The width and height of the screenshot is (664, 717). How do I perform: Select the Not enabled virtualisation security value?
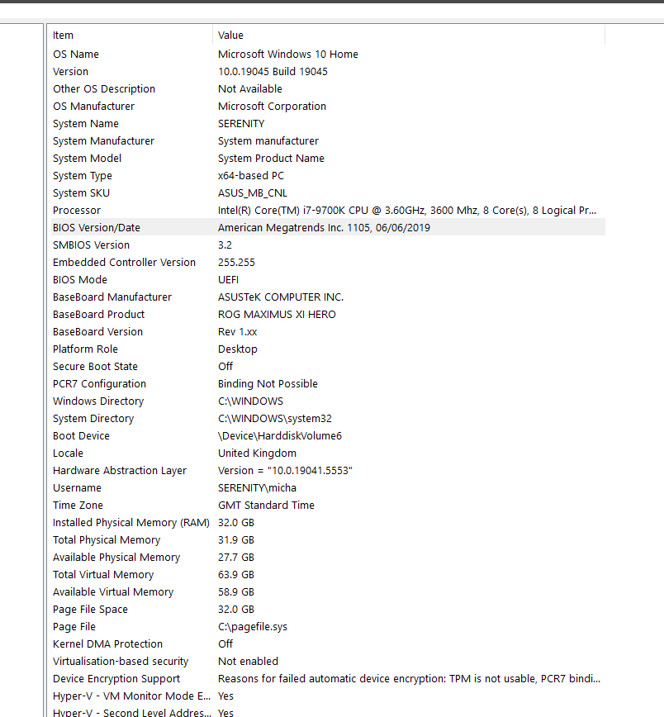248,662
